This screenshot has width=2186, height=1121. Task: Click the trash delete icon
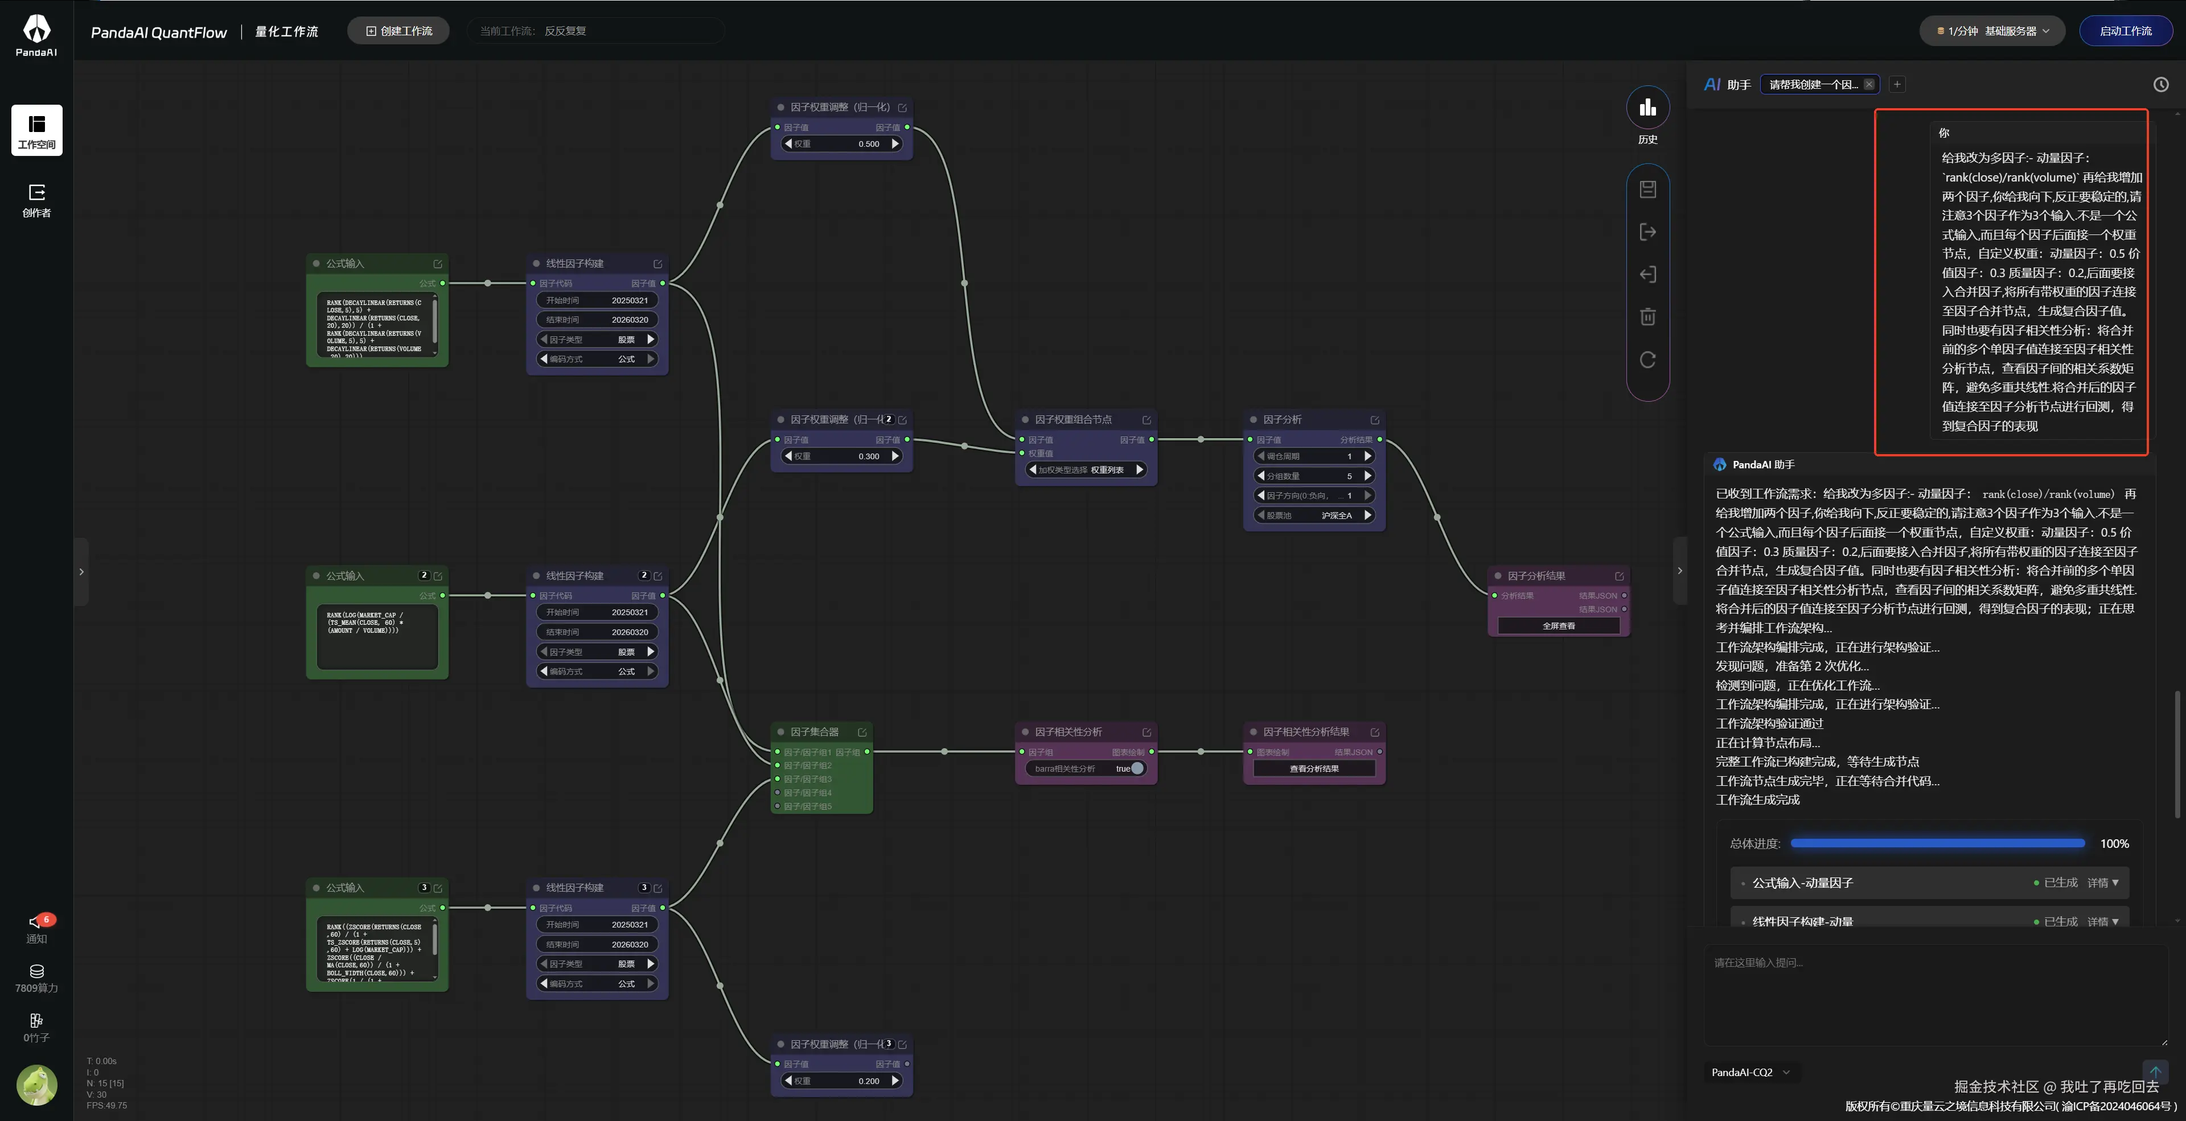click(x=1647, y=317)
